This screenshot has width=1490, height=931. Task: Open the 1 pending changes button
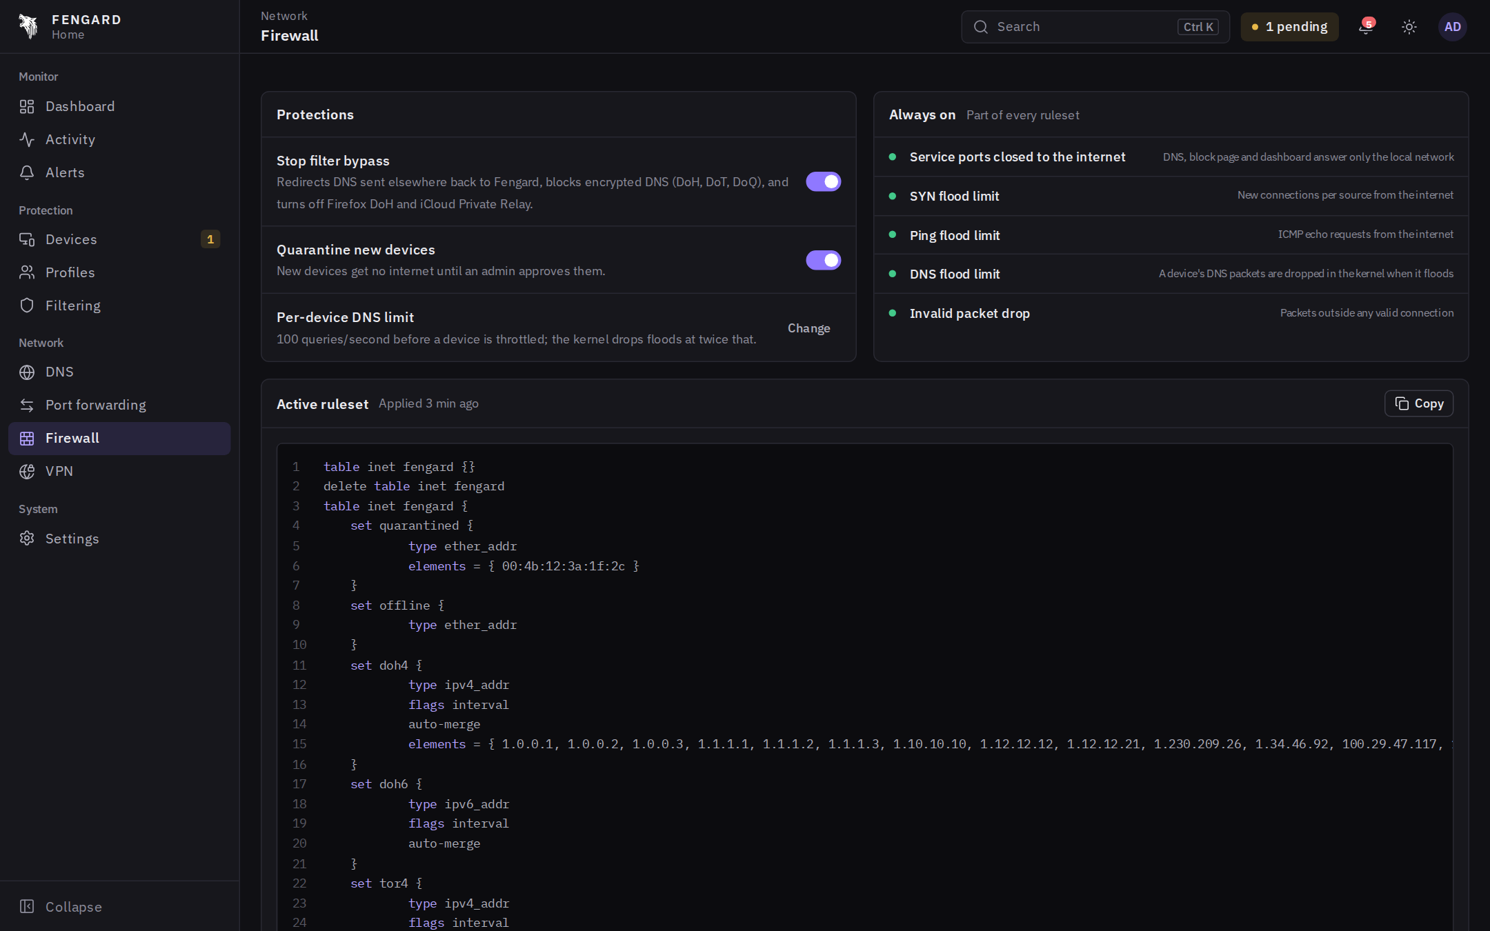coord(1289,26)
